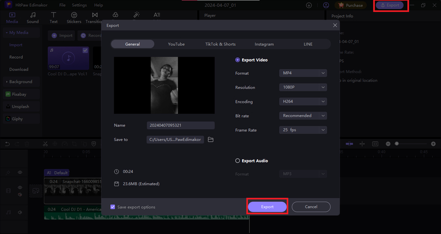Select the General export tab
441x234 pixels.
coord(132,44)
